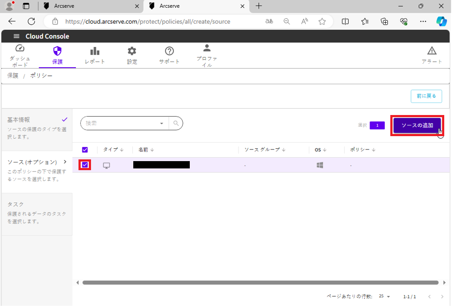This screenshot has height=308, width=452.
Task: Open the ダッシュボード dashboard icon
Action: [20, 49]
